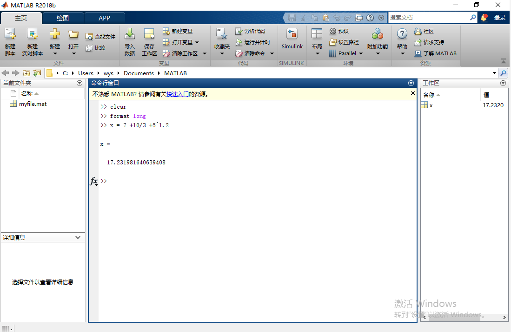Click the New Script (新建脚本) icon
The image size is (511, 332).
pos(10,34)
